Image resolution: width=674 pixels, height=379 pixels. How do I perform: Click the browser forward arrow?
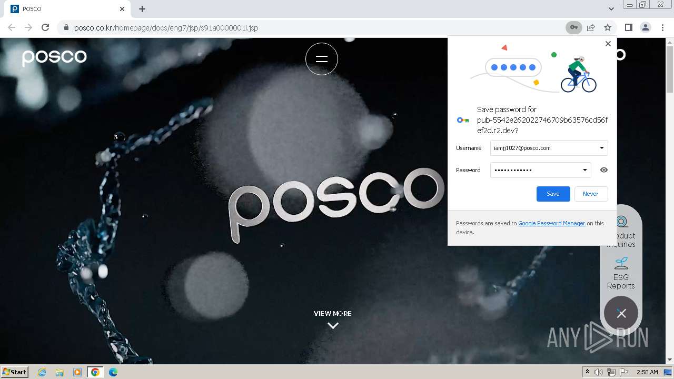pos(28,27)
